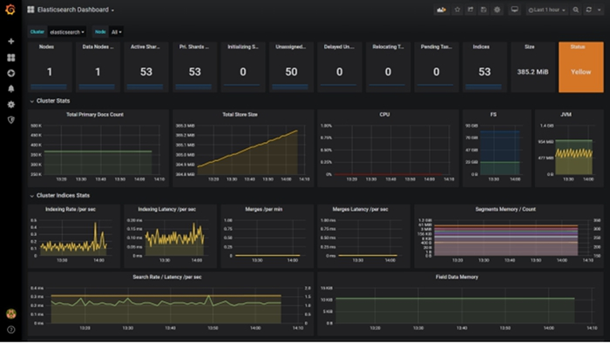Click inside the JVM memory graph
610x343 pixels.
[574, 151]
